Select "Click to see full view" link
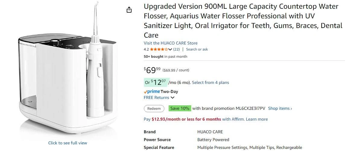This screenshot has height=151, width=349. coord(68,143)
